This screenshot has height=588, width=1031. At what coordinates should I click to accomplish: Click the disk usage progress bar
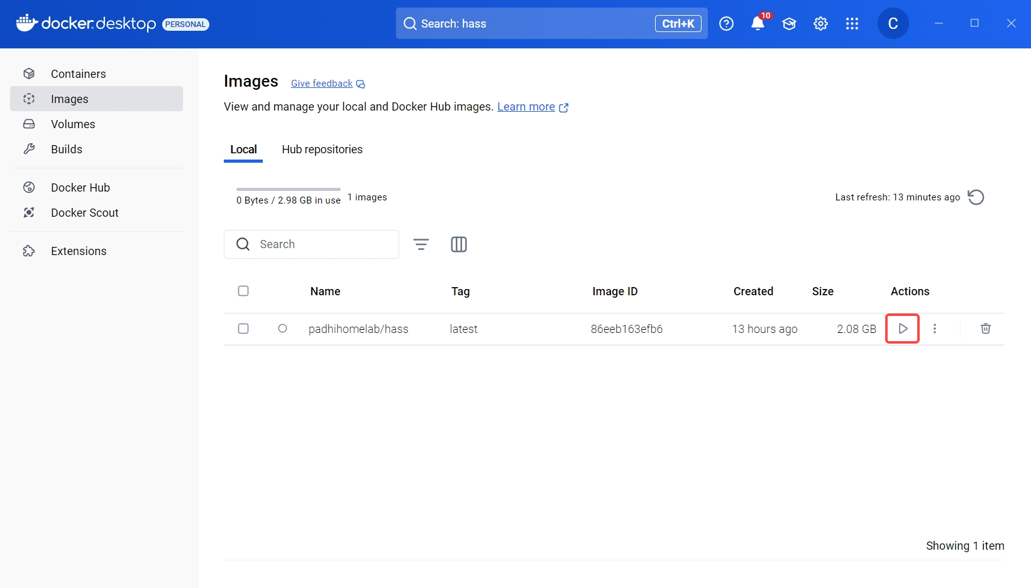288,189
